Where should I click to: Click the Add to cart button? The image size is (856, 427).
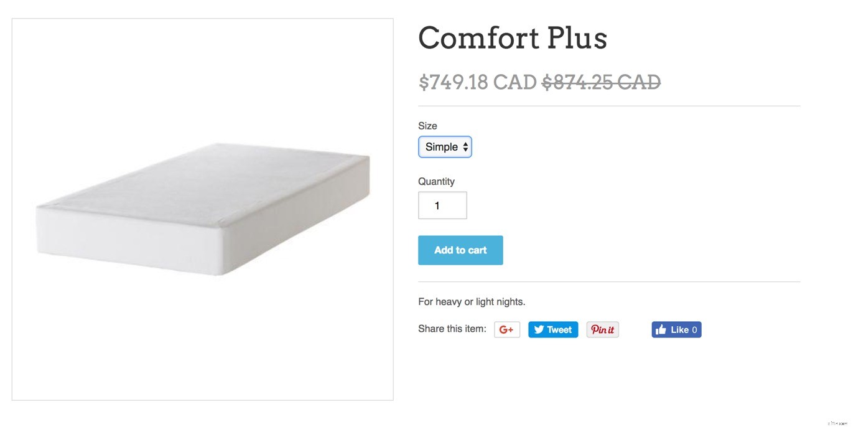click(x=460, y=250)
